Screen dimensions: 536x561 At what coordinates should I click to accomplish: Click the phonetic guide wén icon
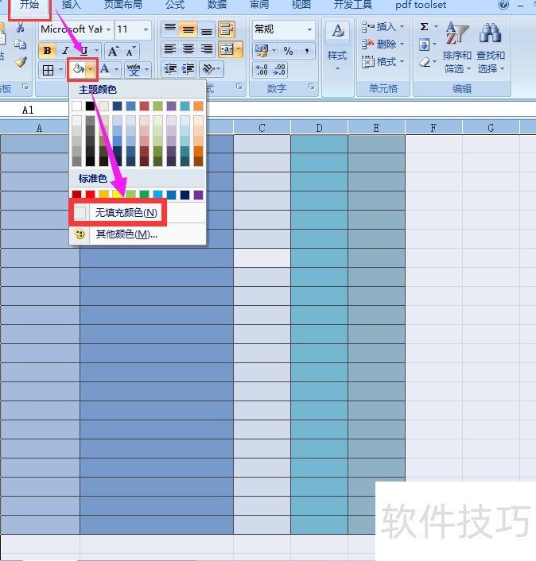[x=134, y=69]
